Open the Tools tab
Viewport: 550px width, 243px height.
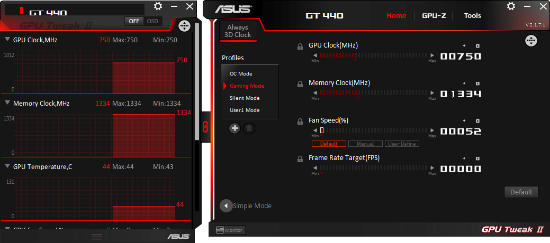coord(472,15)
